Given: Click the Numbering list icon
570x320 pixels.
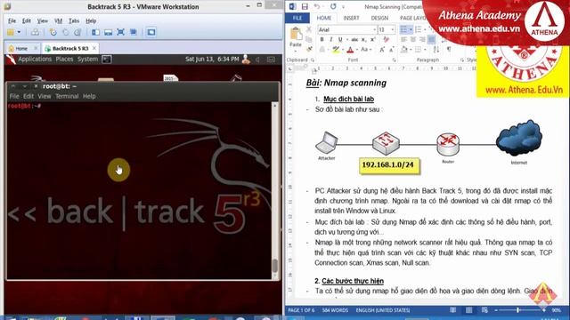Looking at the screenshot, I should [x=418, y=29].
